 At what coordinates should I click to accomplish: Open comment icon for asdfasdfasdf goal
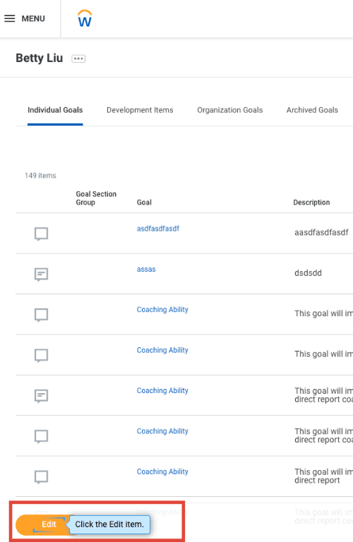(41, 234)
